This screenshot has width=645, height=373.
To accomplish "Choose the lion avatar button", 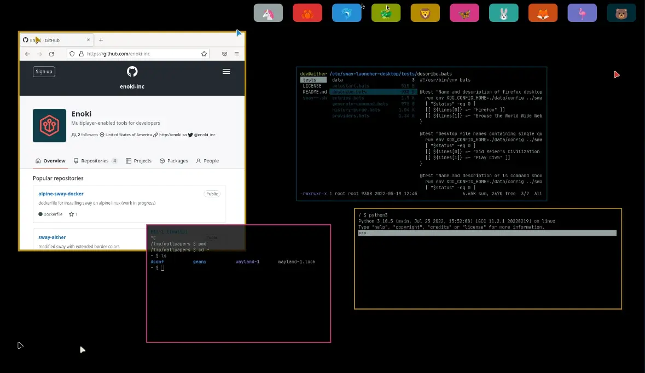I will point(425,13).
